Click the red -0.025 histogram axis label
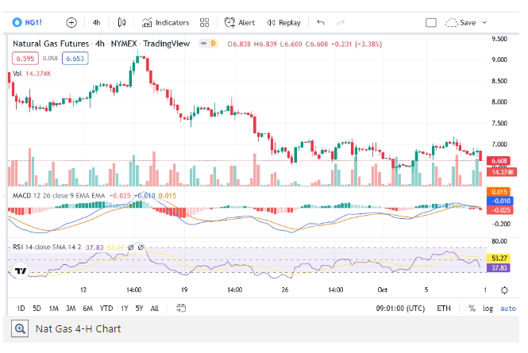This screenshot has width=528, height=353. (500, 210)
